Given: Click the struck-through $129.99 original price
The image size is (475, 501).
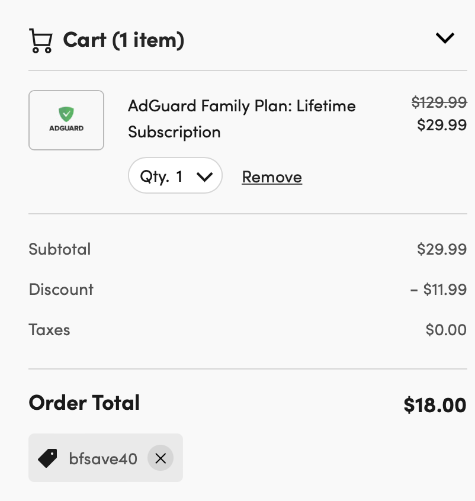Looking at the screenshot, I should point(439,102).
